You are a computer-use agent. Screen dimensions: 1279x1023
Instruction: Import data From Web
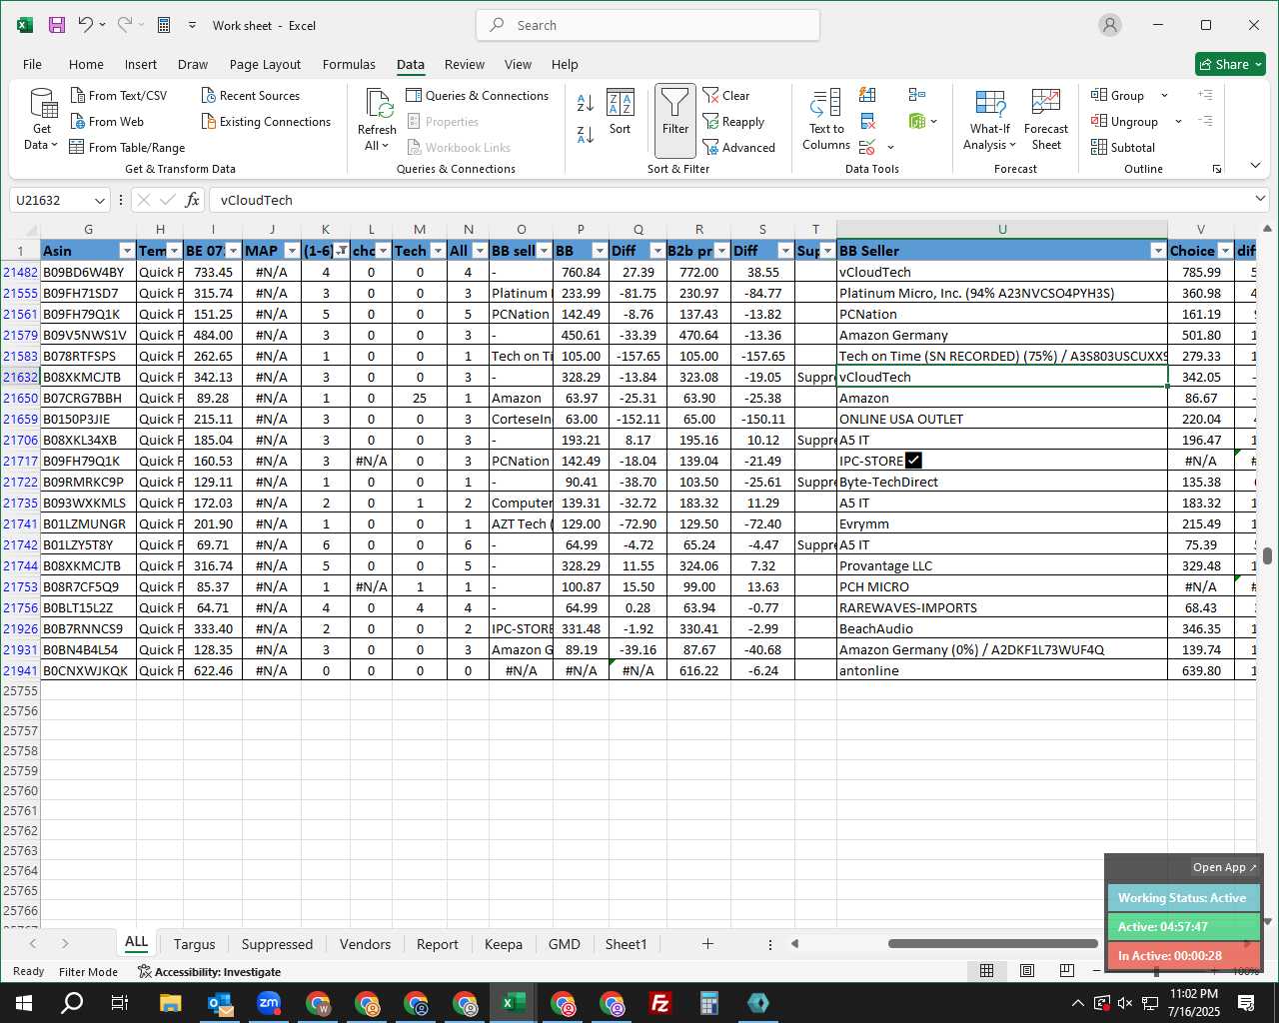pos(107,121)
